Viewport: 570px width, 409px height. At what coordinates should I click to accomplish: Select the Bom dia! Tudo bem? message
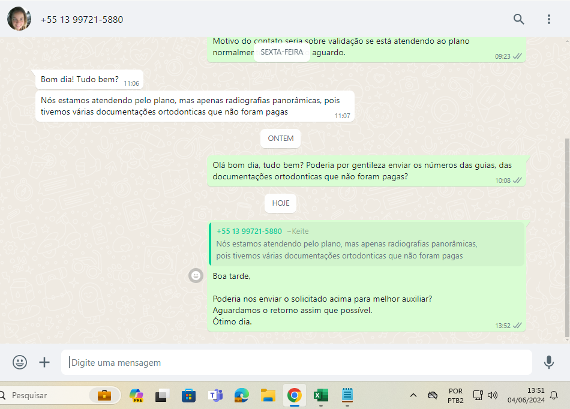(x=89, y=80)
